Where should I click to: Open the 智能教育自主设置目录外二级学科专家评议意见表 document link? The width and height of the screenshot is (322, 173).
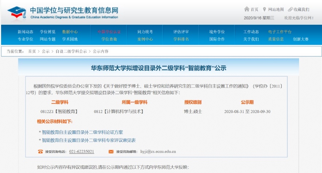coord(89,140)
